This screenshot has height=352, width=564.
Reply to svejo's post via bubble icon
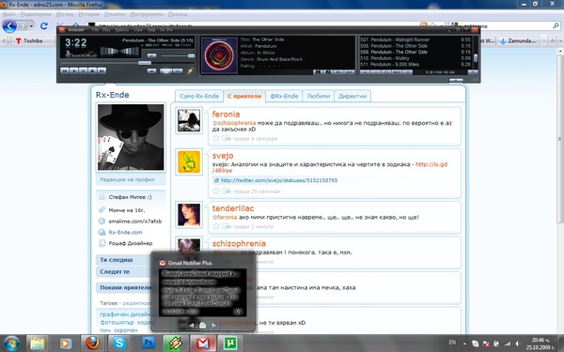(x=227, y=191)
